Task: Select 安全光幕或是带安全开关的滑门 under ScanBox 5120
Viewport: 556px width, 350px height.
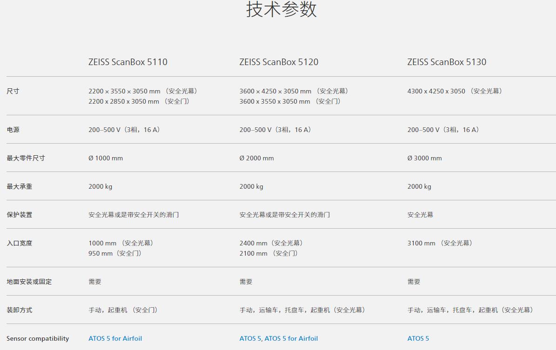Action: pyautogui.click(x=285, y=215)
